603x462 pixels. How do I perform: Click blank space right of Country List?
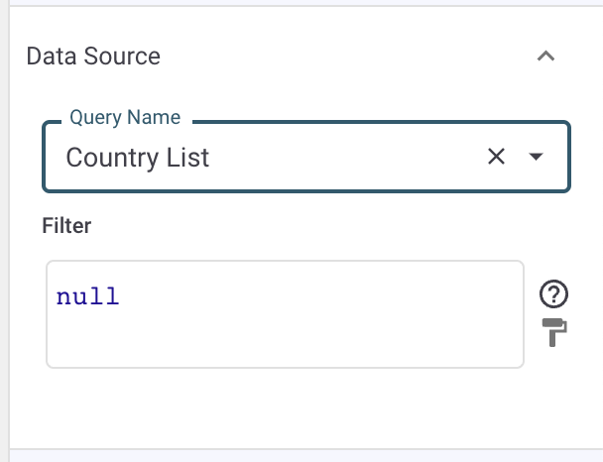click(347, 158)
